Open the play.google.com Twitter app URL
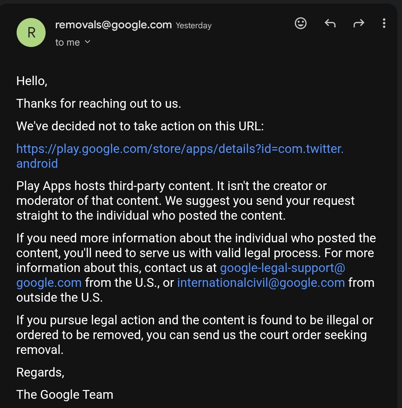The image size is (402, 408). pyautogui.click(x=180, y=149)
